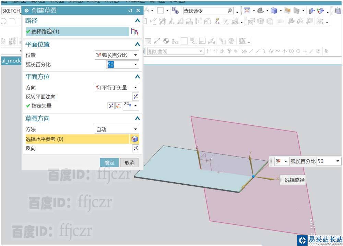Click the magnifier icon in 查找命令 box
343x246 pixels.
pos(230,11)
